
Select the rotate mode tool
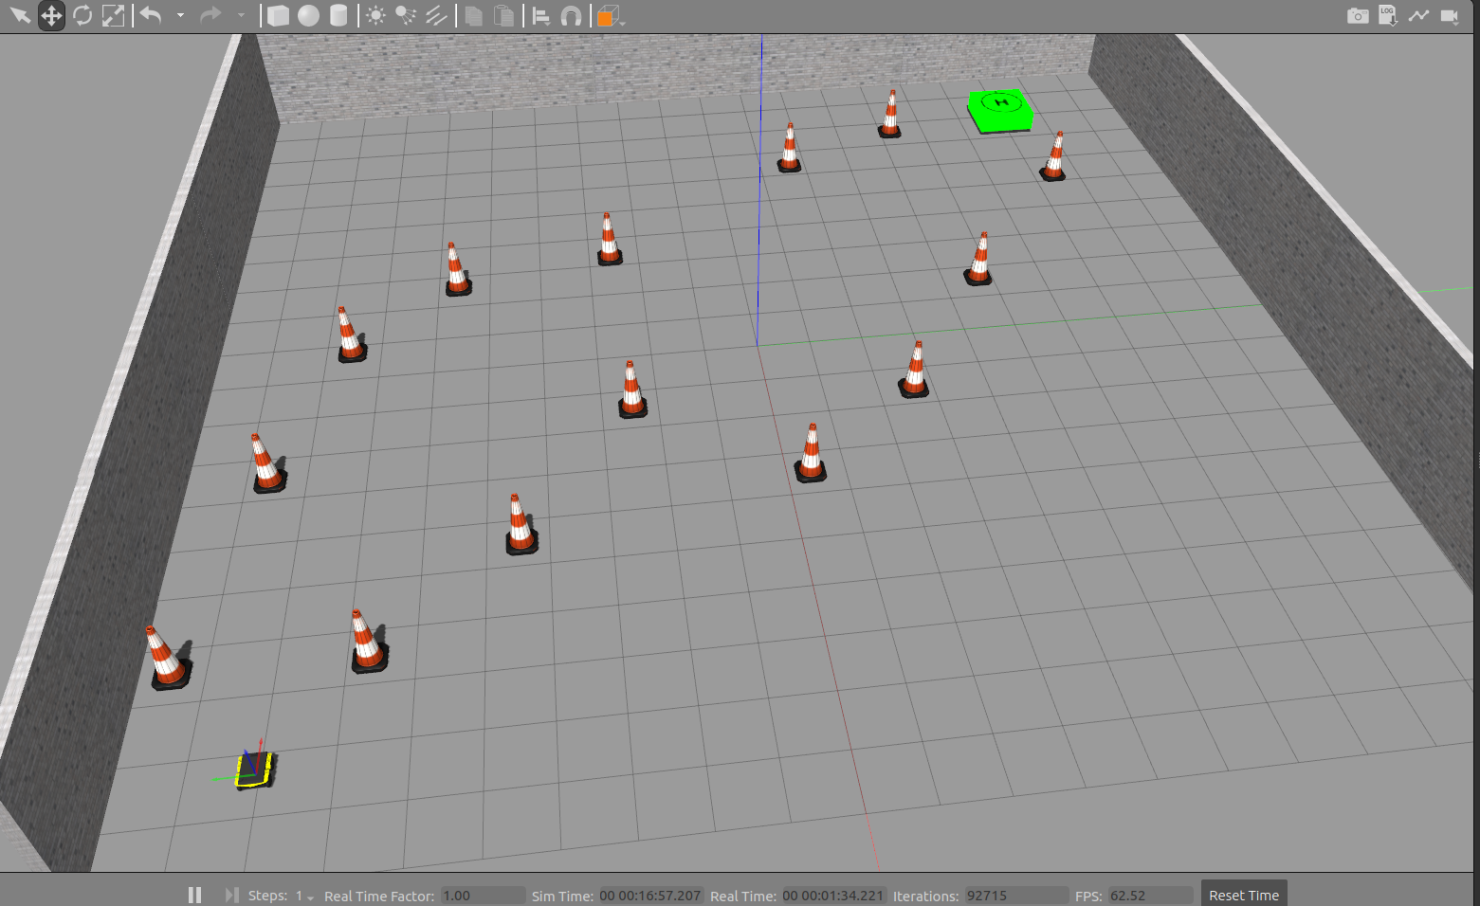pos(82,15)
